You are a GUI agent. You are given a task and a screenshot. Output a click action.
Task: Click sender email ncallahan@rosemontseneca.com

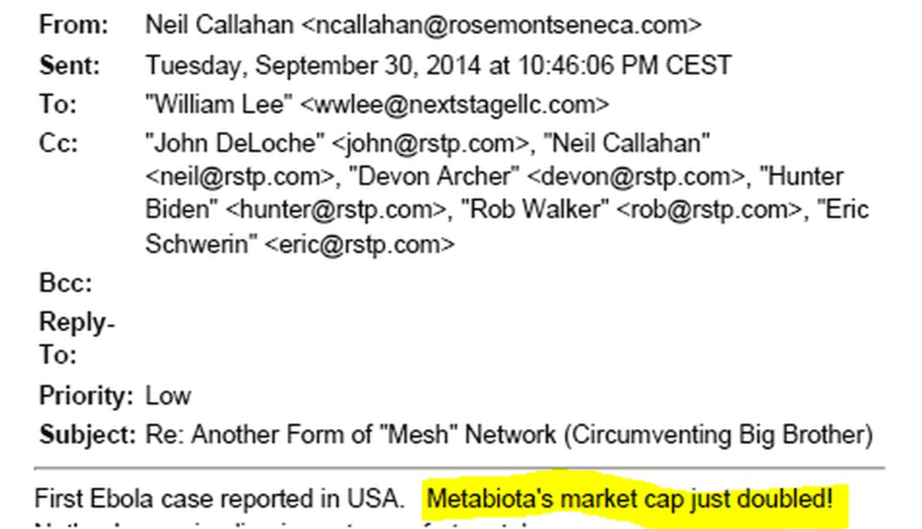pyautogui.click(x=502, y=25)
